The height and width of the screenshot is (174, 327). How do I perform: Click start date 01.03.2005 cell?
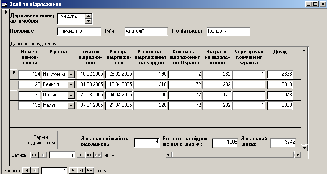[90, 85]
